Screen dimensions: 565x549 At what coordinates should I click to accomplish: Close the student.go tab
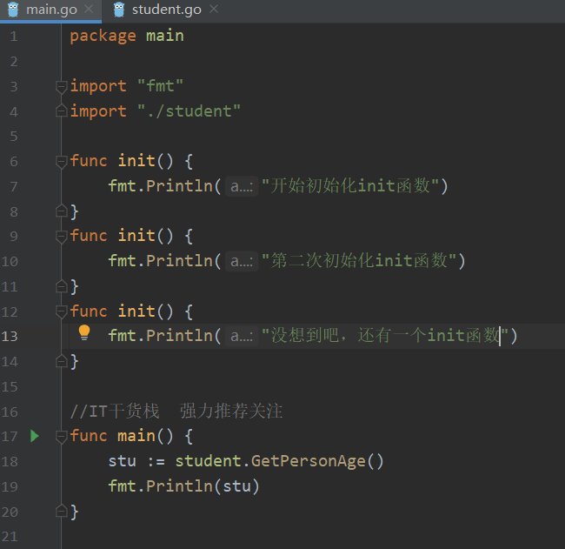[214, 10]
